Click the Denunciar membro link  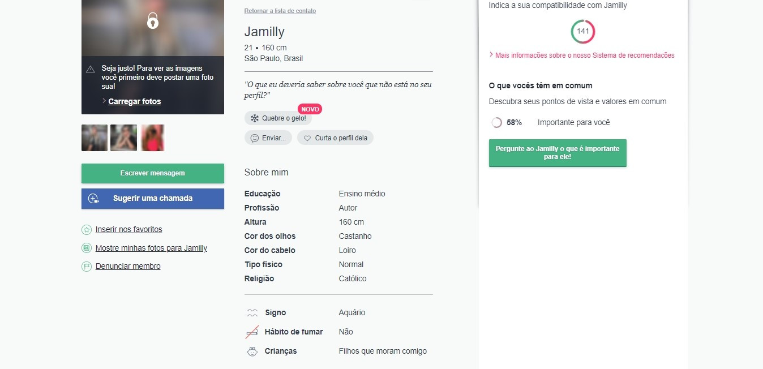click(128, 266)
